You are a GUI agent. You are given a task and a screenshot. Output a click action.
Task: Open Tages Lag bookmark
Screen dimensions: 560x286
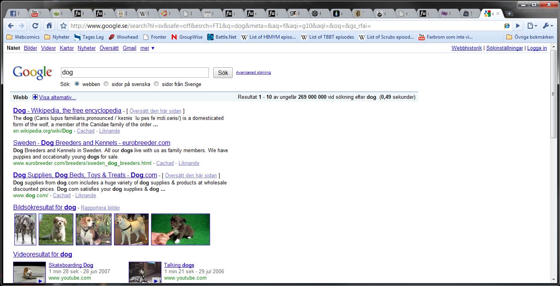tap(89, 37)
